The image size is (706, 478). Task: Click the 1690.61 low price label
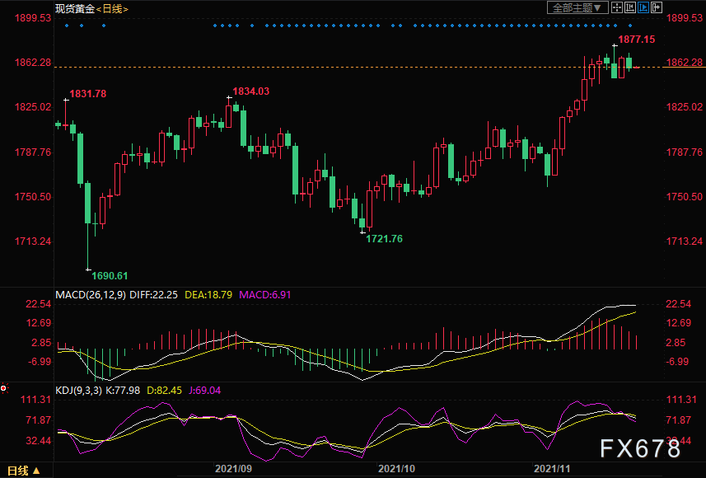coord(110,275)
